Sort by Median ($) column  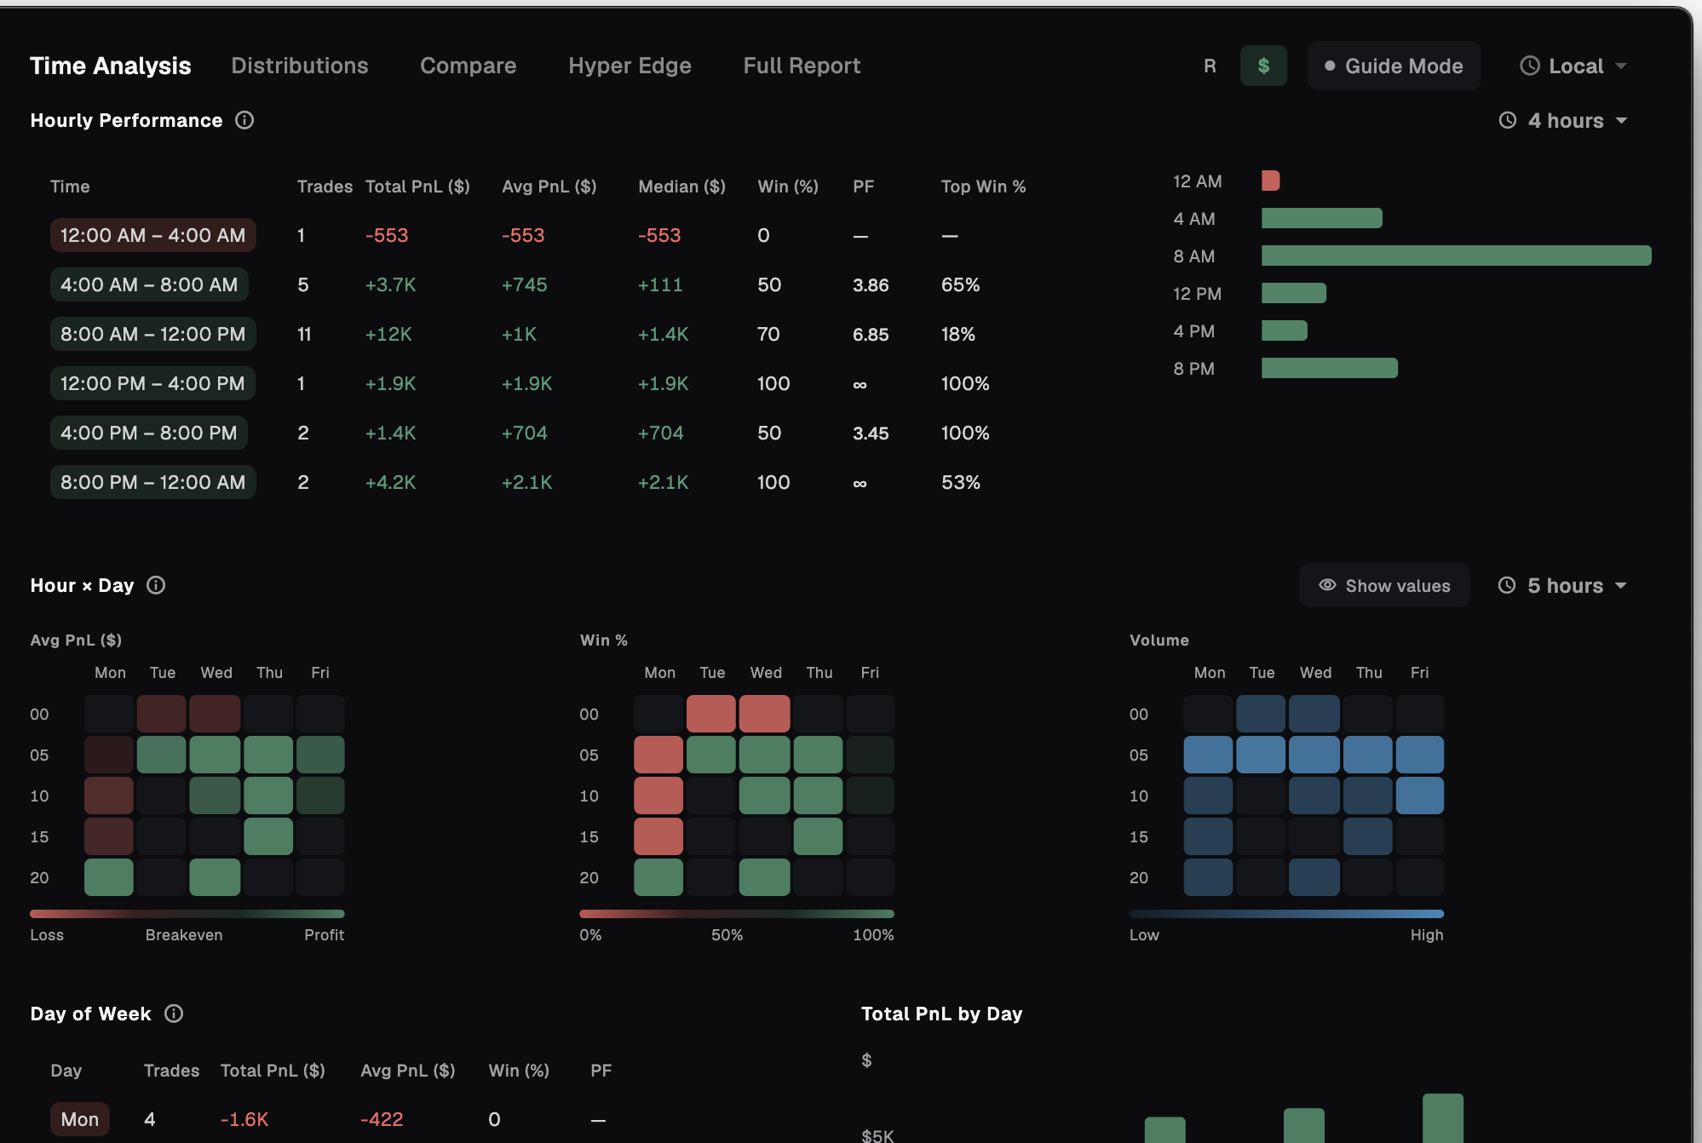tap(681, 187)
